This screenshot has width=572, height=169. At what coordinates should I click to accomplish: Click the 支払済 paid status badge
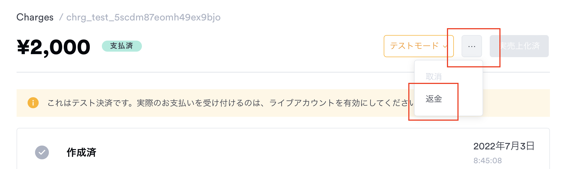(122, 46)
